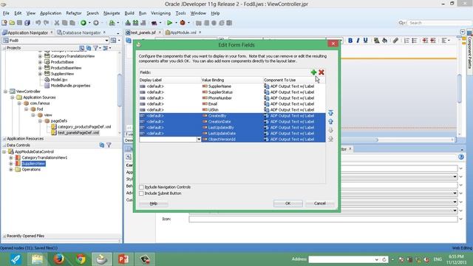Click the Make project build icon

coord(128,23)
